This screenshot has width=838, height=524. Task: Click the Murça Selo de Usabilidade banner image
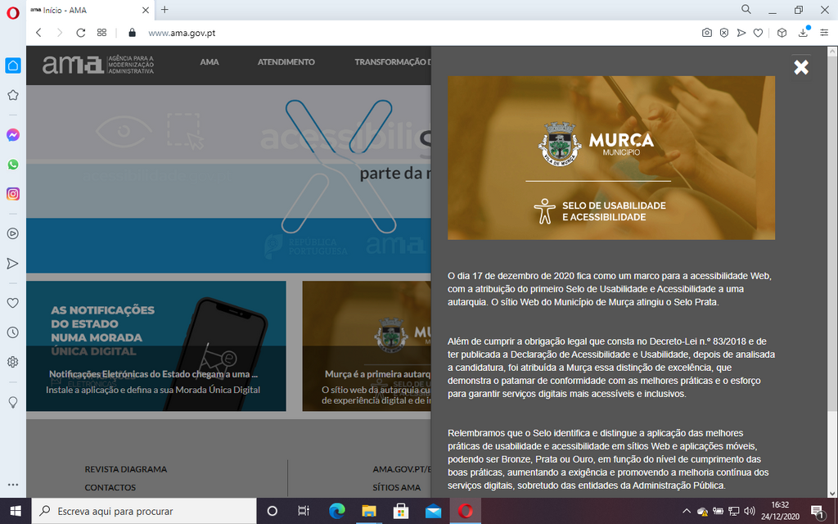tap(610, 158)
